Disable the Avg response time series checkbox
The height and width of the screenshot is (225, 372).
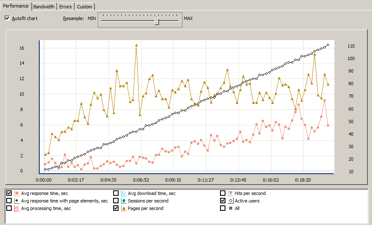point(9,193)
